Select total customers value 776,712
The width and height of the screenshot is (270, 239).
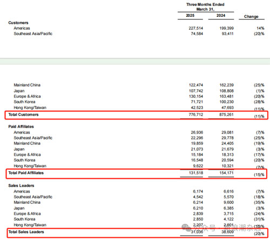click(196, 115)
